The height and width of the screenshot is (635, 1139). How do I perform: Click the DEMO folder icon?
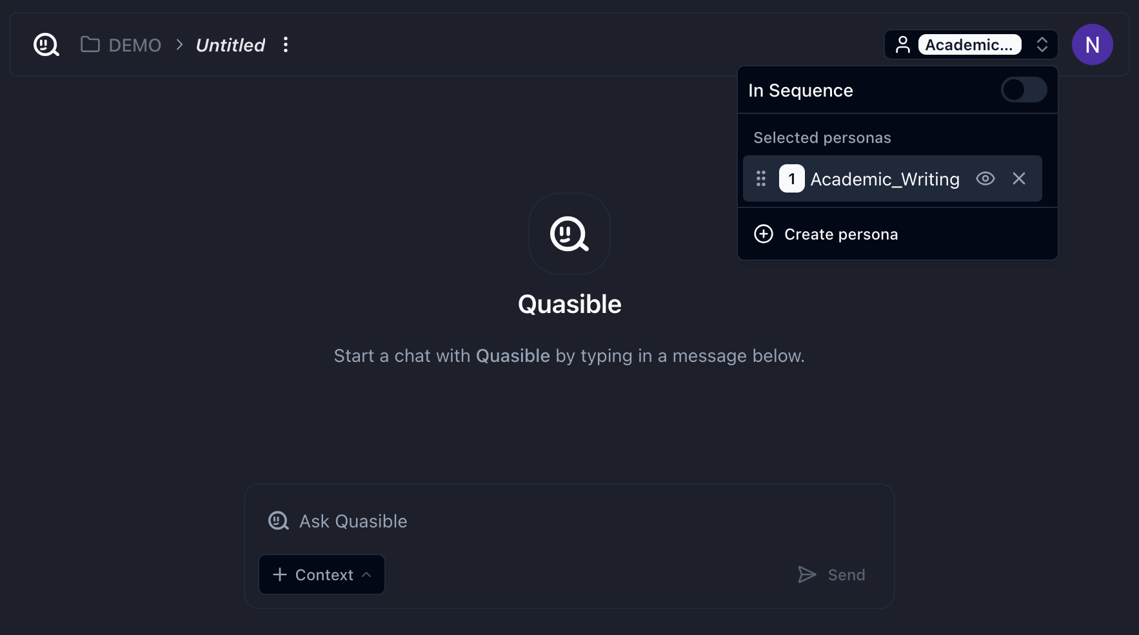[x=90, y=44]
